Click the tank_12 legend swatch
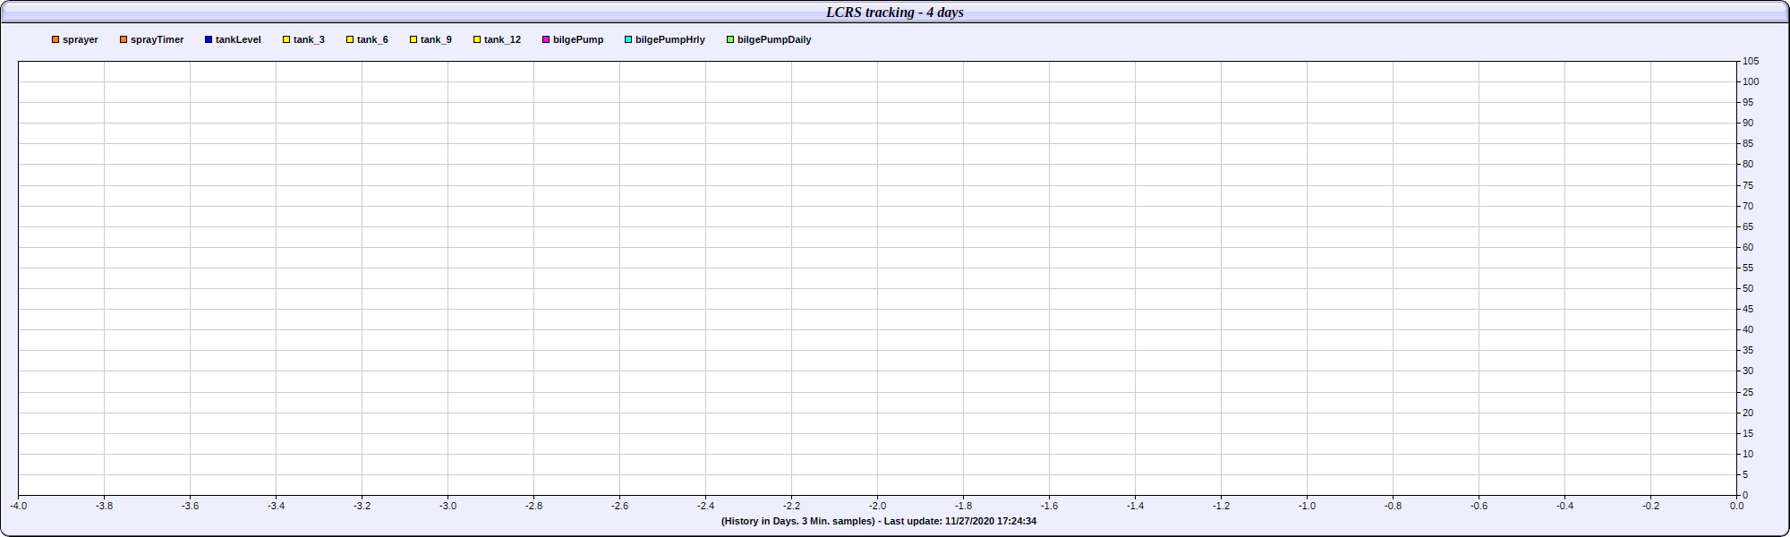The image size is (1790, 537). [x=477, y=39]
